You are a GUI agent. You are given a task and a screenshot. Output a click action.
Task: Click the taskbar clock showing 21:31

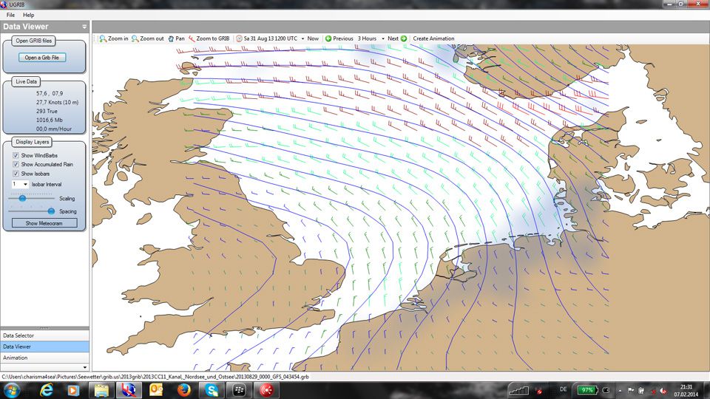click(x=686, y=390)
